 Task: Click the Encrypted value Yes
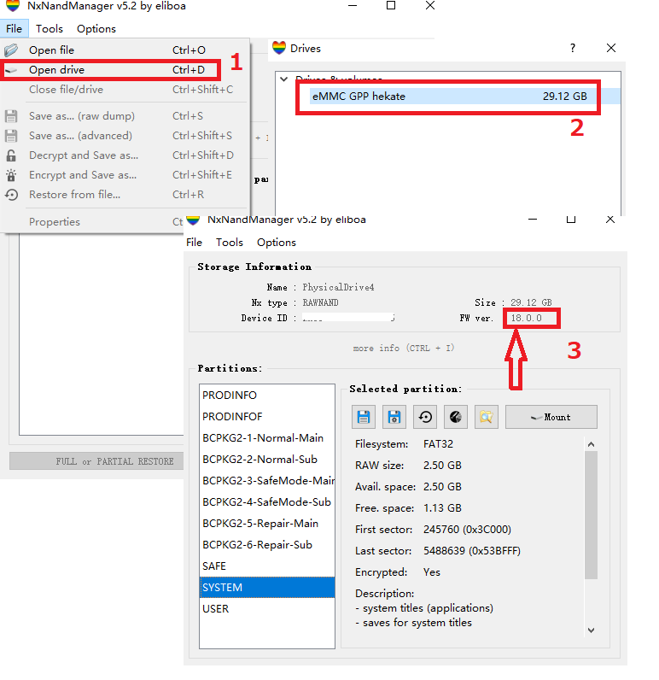point(432,572)
